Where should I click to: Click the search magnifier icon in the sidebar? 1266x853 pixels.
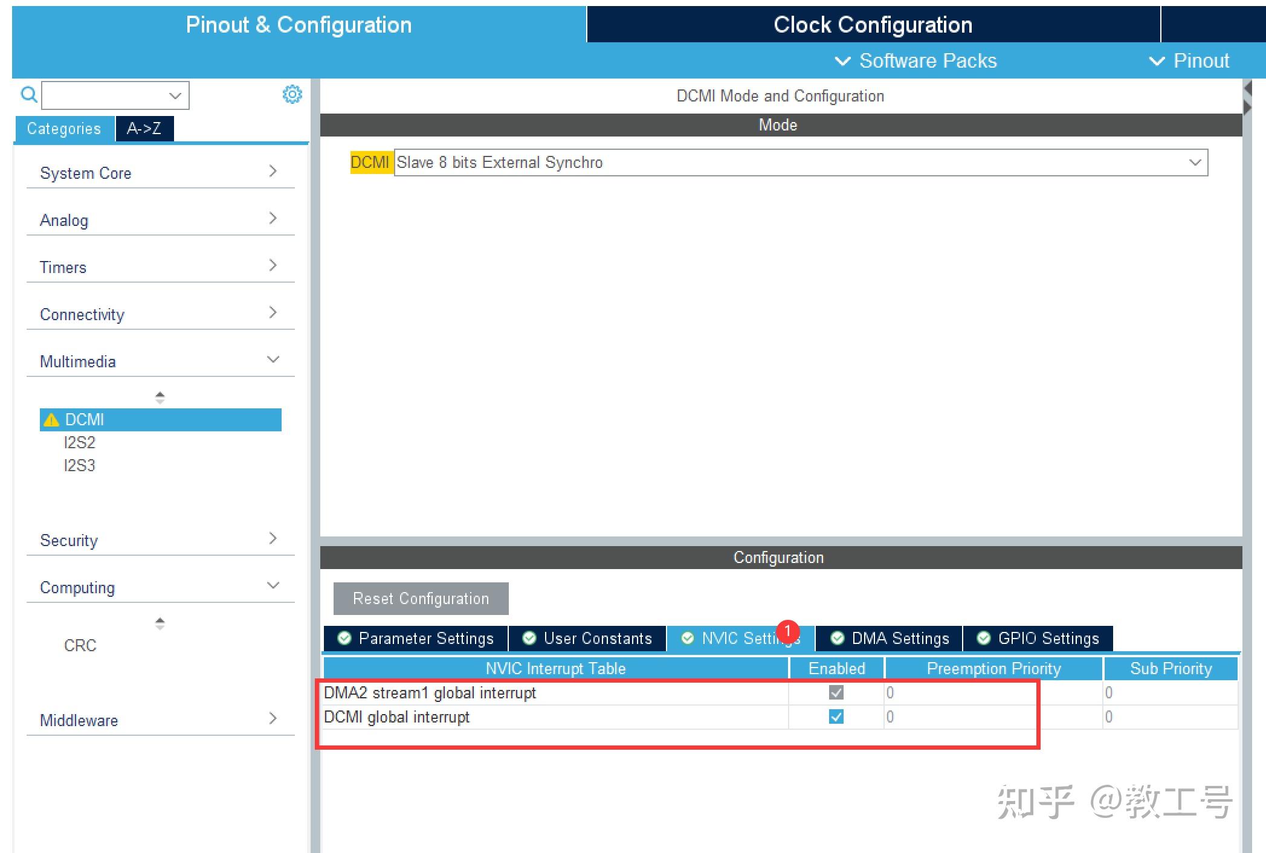coord(28,94)
